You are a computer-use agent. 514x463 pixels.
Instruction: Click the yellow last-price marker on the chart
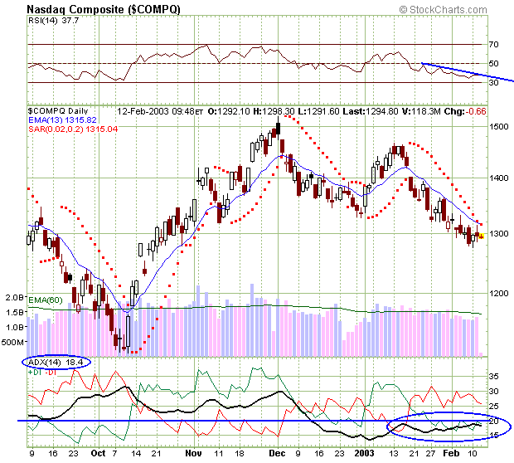(x=481, y=236)
